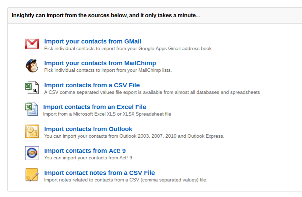Open Import contact notes from CSV File

[100, 173]
